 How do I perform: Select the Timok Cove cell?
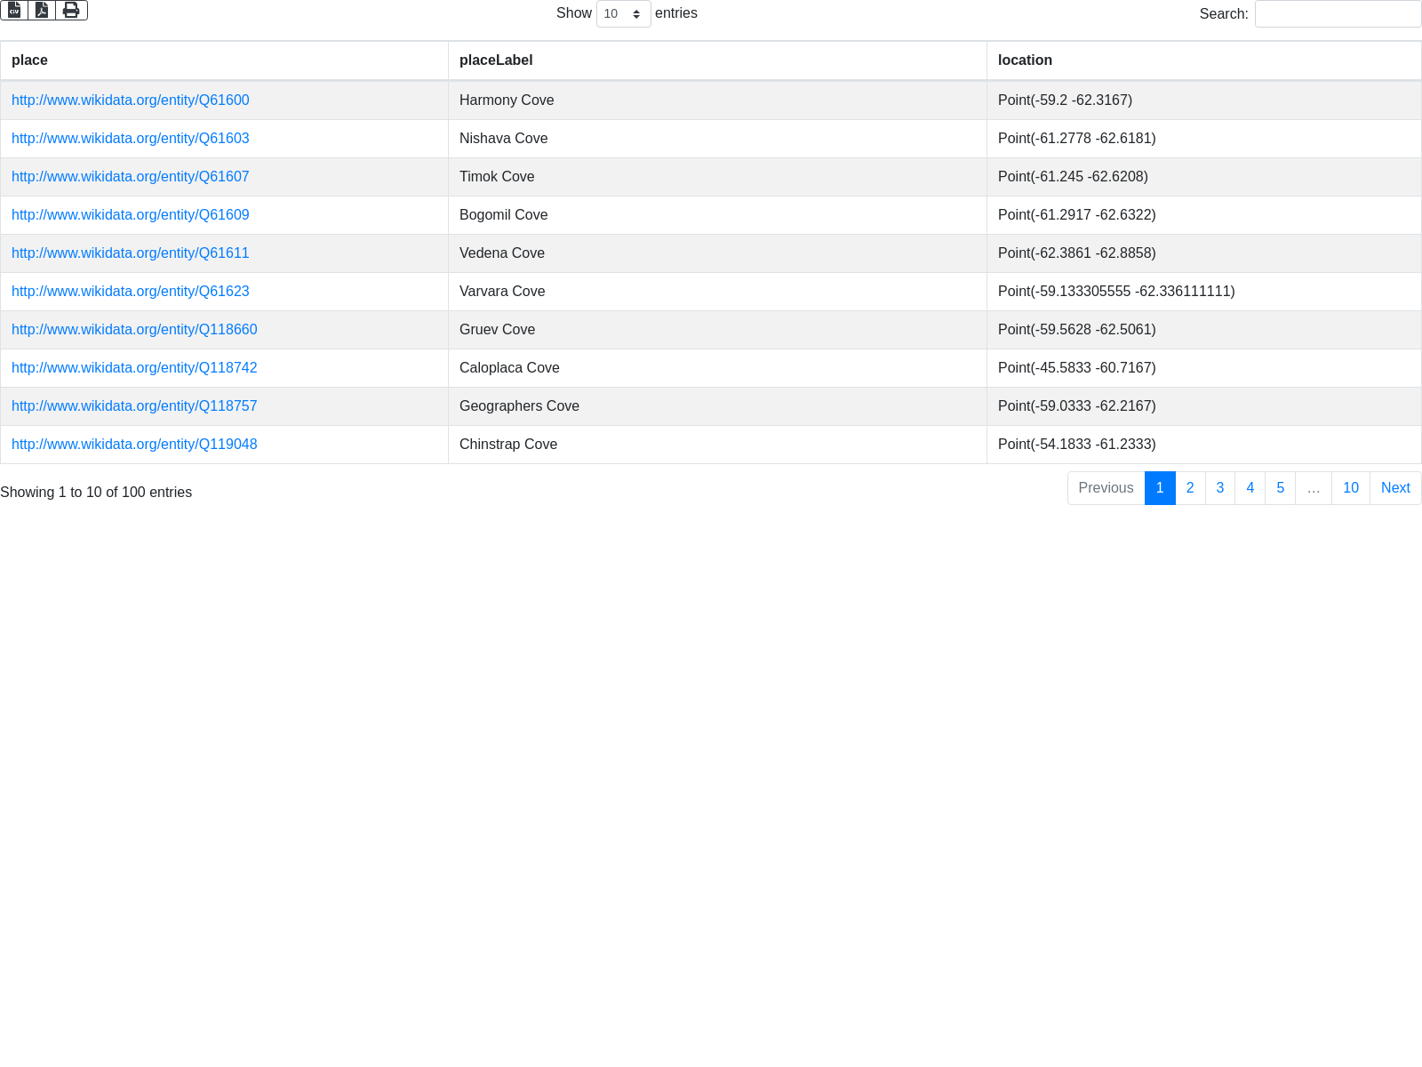pos(717,177)
